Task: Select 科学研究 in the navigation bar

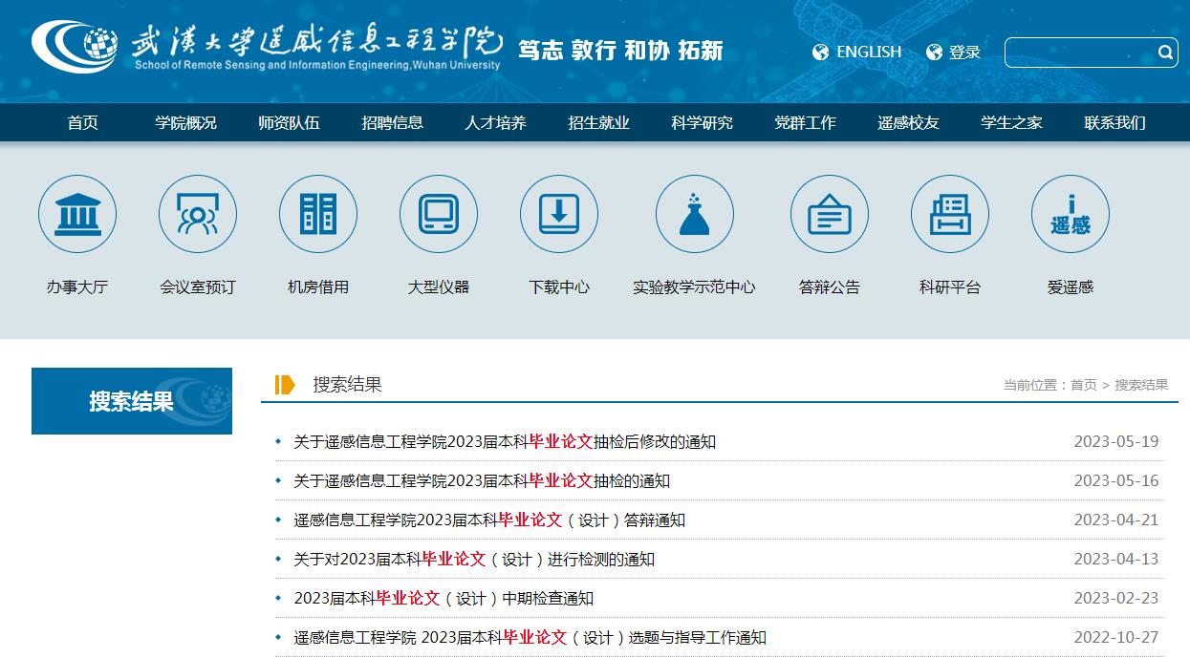Action: [702, 122]
